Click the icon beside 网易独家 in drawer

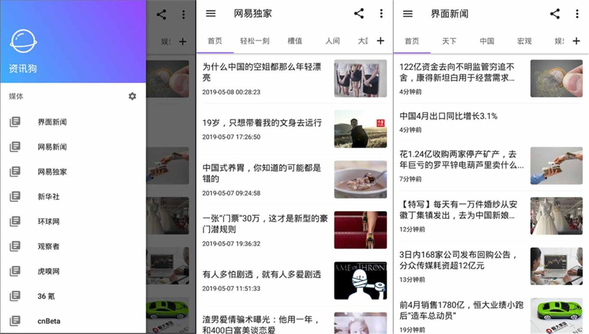tap(15, 172)
